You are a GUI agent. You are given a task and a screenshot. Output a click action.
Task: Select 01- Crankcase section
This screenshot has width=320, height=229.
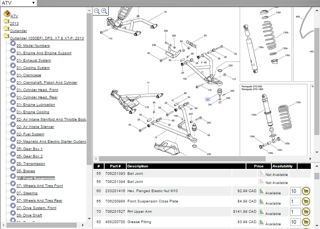pyautogui.click(x=29, y=75)
